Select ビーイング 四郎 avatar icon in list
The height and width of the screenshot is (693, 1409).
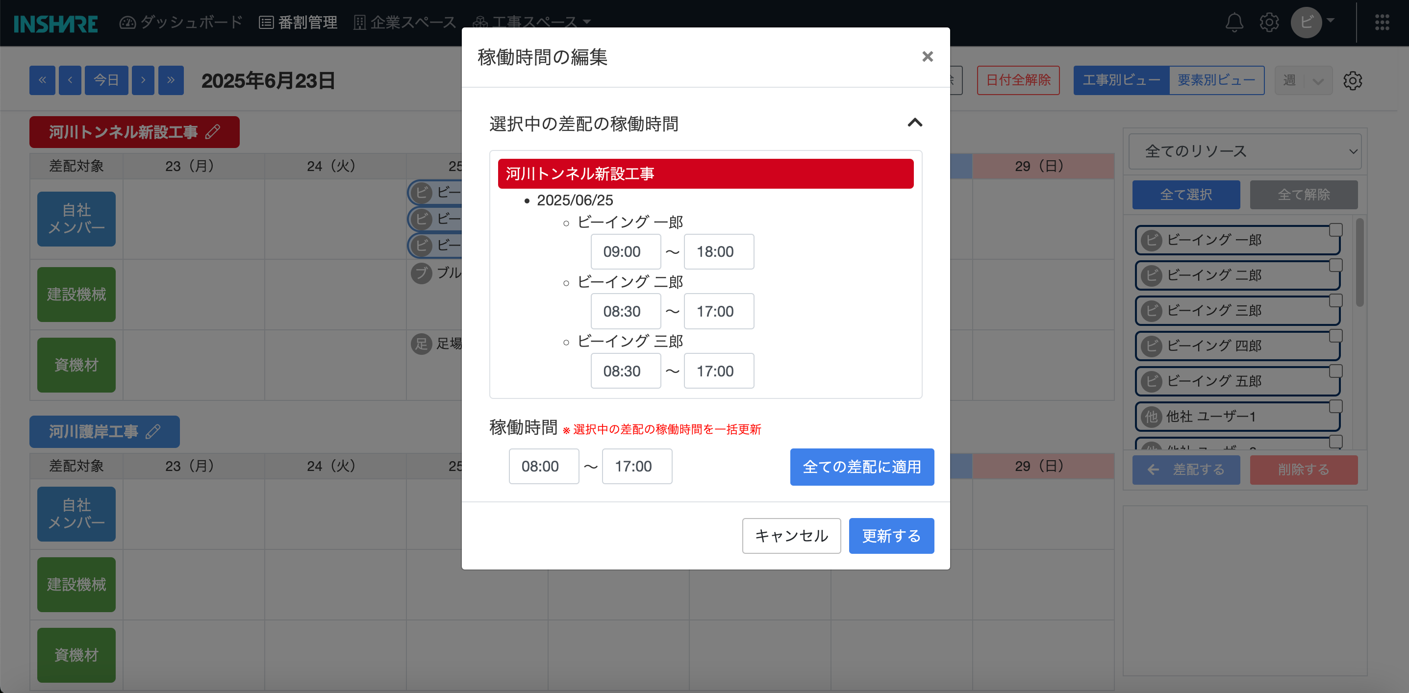coord(1152,346)
